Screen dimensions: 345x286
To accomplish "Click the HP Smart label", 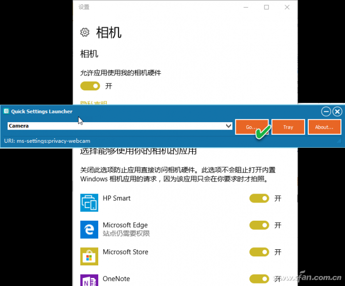I will [x=117, y=198].
